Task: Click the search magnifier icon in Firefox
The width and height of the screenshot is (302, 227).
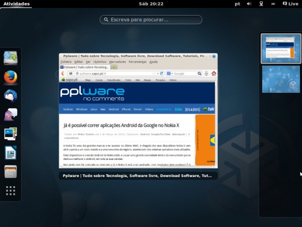Action: 199,74
